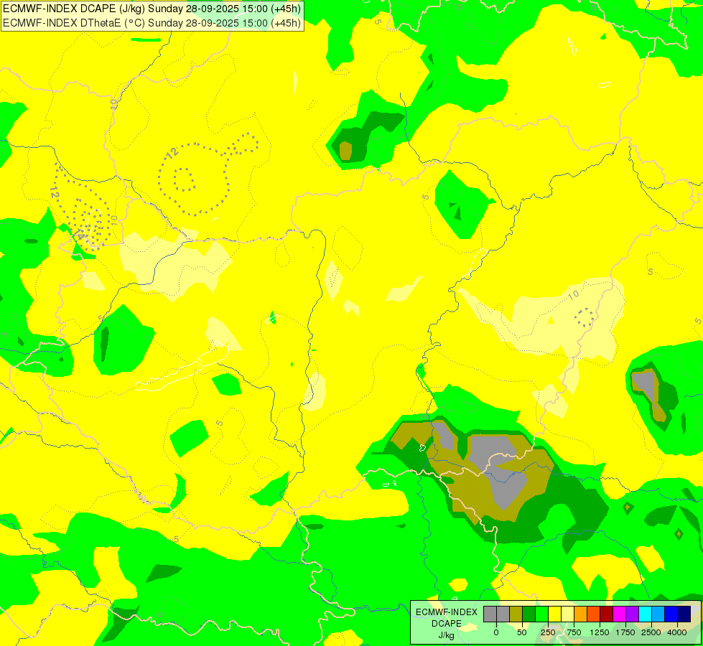The width and height of the screenshot is (703, 646).
Task: Pick the navy blue swatch at the legend's end
Action: coord(684,614)
